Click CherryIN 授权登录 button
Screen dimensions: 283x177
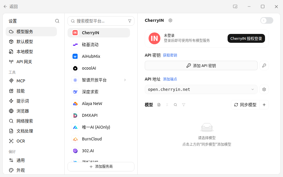point(246,38)
